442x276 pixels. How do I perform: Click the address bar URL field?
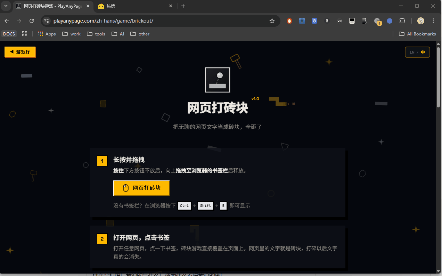click(x=156, y=21)
